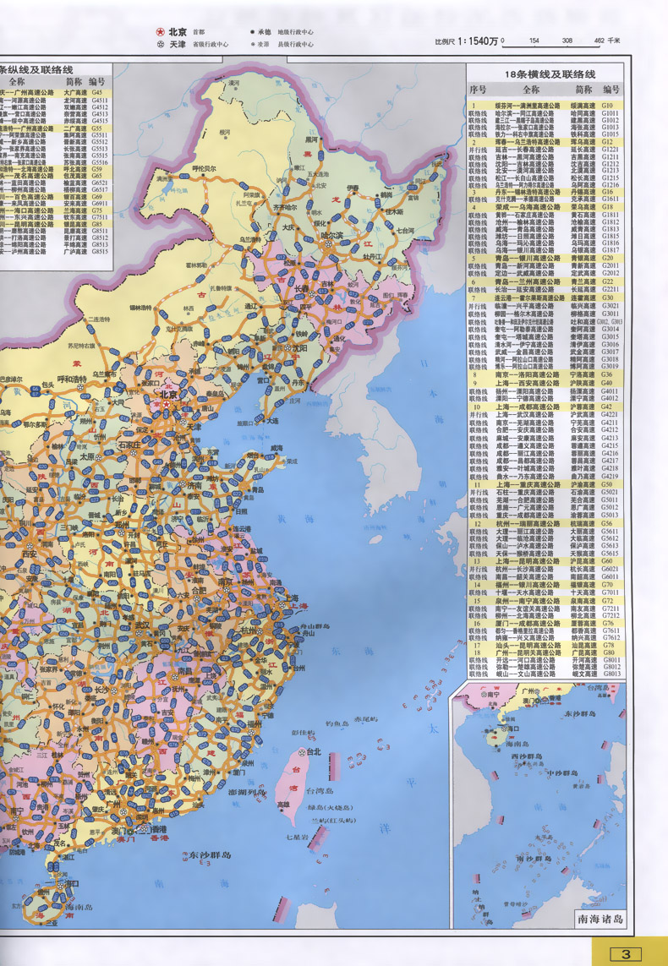Click the '钓鱼岛' island label

click(x=337, y=723)
